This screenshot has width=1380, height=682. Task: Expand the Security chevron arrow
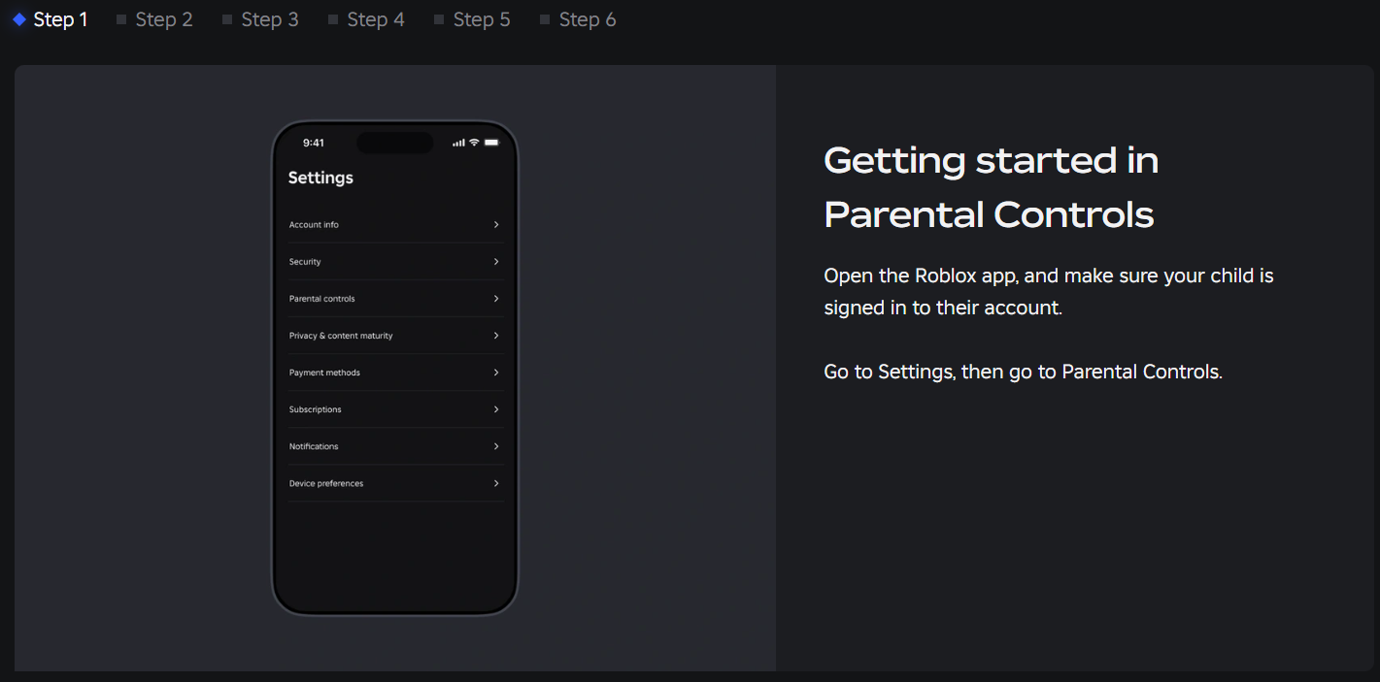496,262
